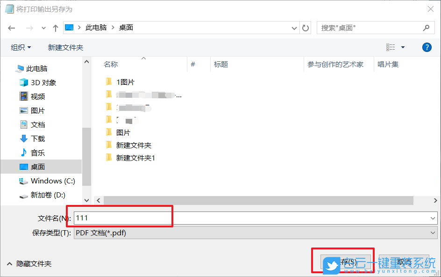Open the help question mark icon
Image resolution: width=441 pixels, height=277 pixels.
[x=427, y=47]
